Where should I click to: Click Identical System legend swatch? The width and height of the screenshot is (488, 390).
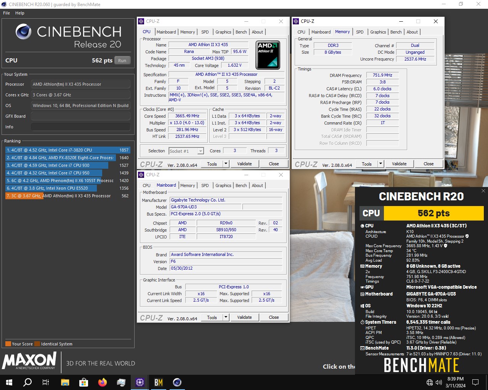click(37, 344)
